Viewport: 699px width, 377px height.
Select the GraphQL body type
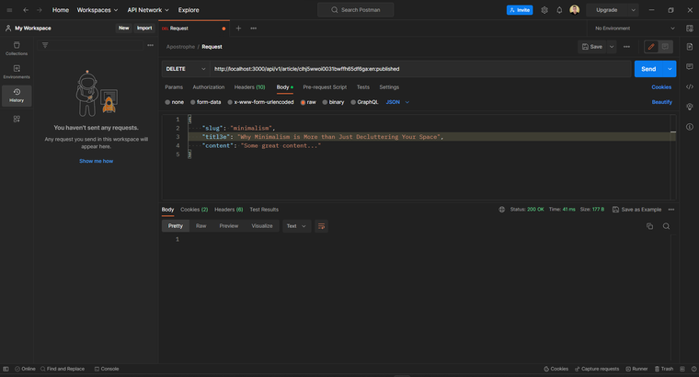click(364, 102)
